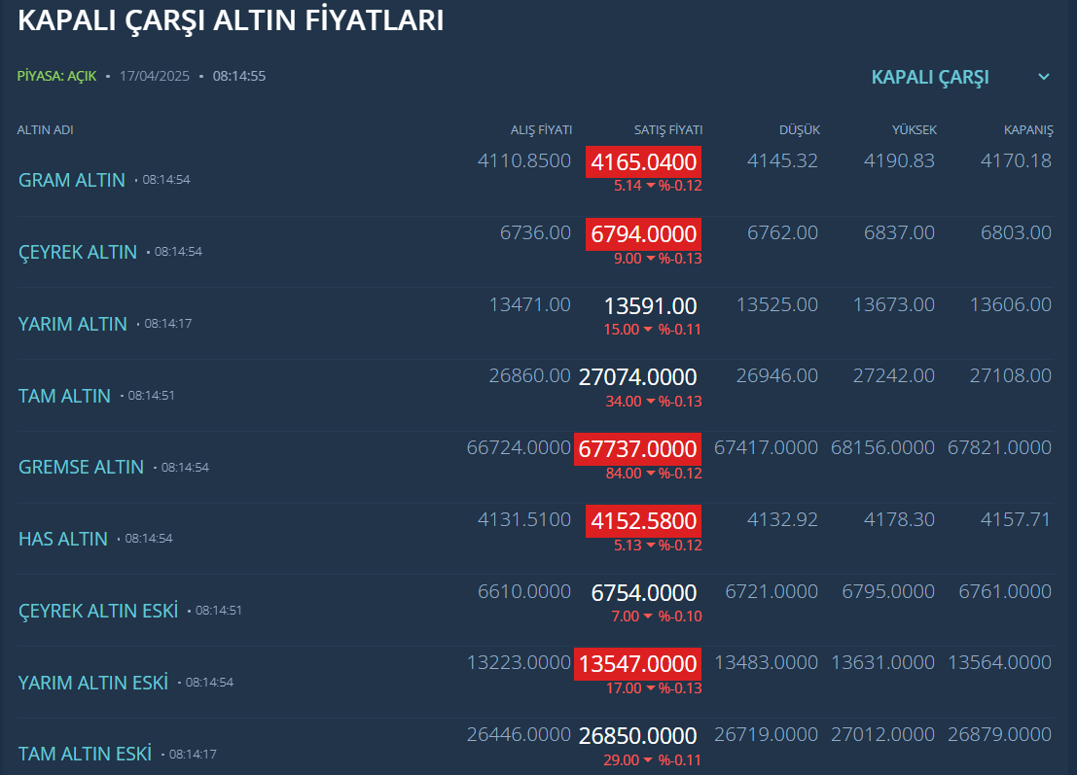Select TAM ALTIN ESKİ entry
The height and width of the screenshot is (775, 1077).
(85, 754)
